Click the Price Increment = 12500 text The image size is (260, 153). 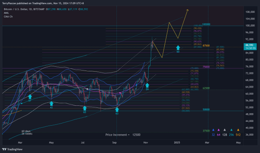(123, 135)
